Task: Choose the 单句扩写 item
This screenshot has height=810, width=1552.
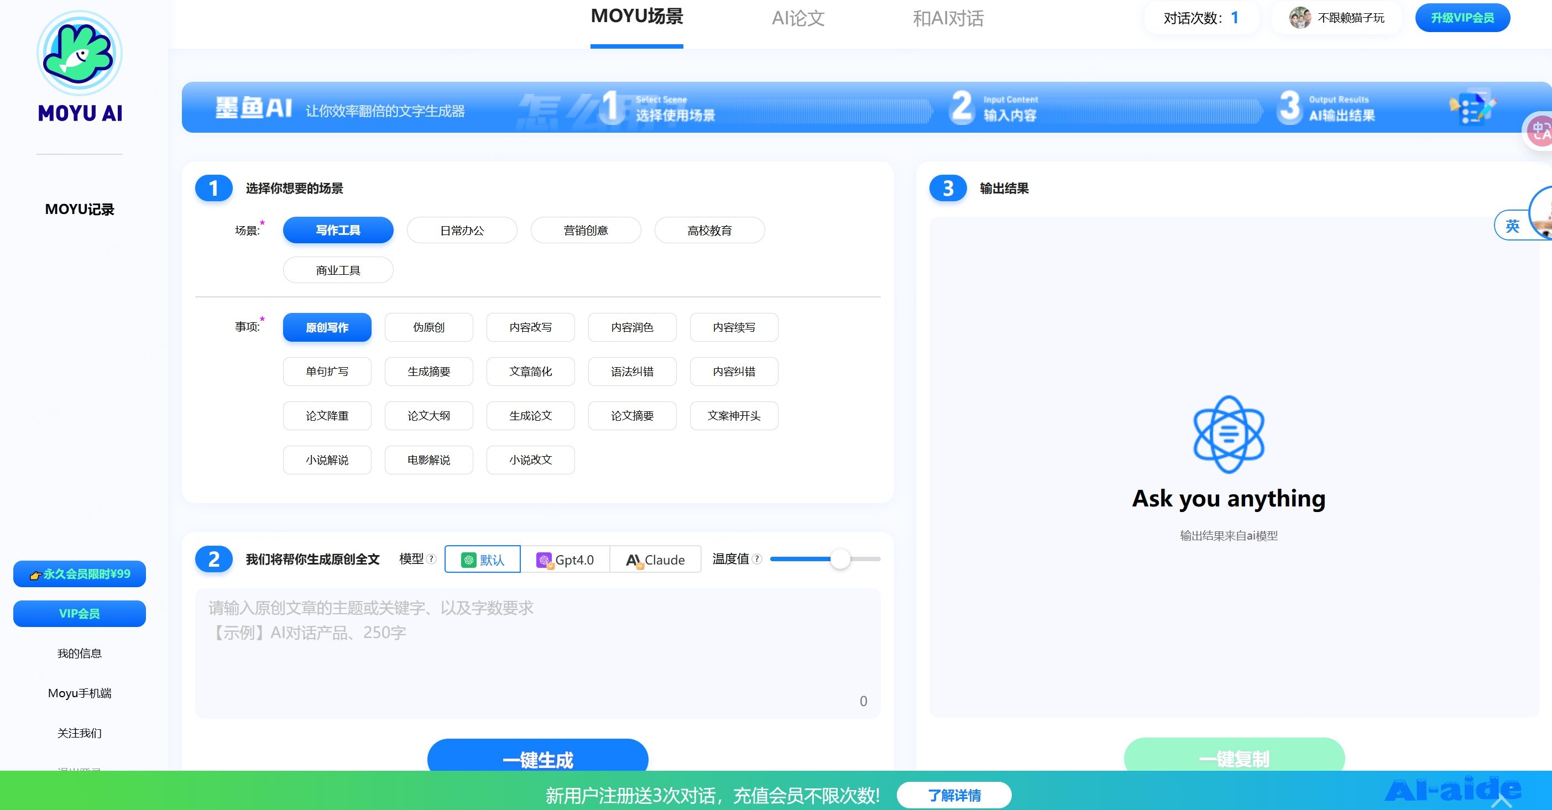Action: 327,371
